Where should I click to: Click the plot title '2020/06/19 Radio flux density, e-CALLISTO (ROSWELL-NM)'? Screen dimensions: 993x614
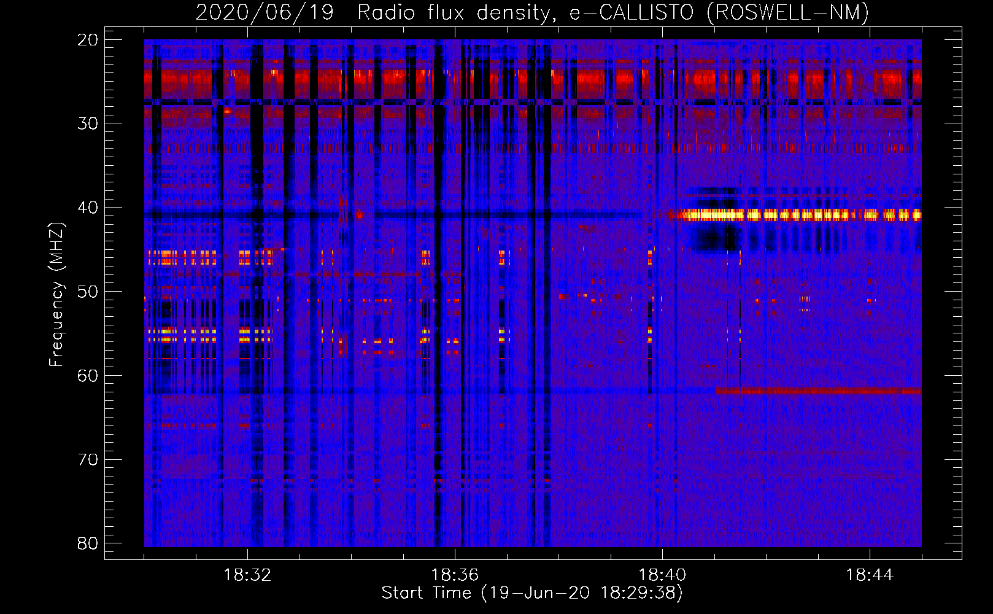point(532,12)
